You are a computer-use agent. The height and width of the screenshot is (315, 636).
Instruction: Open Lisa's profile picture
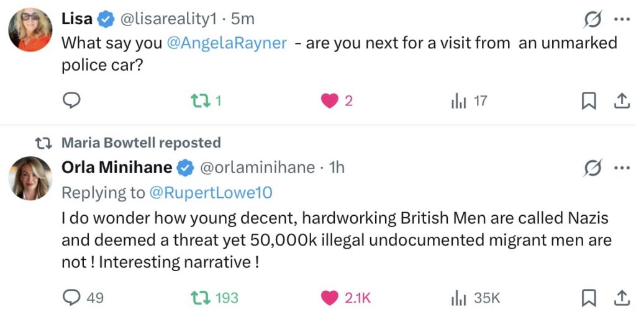pos(30,29)
